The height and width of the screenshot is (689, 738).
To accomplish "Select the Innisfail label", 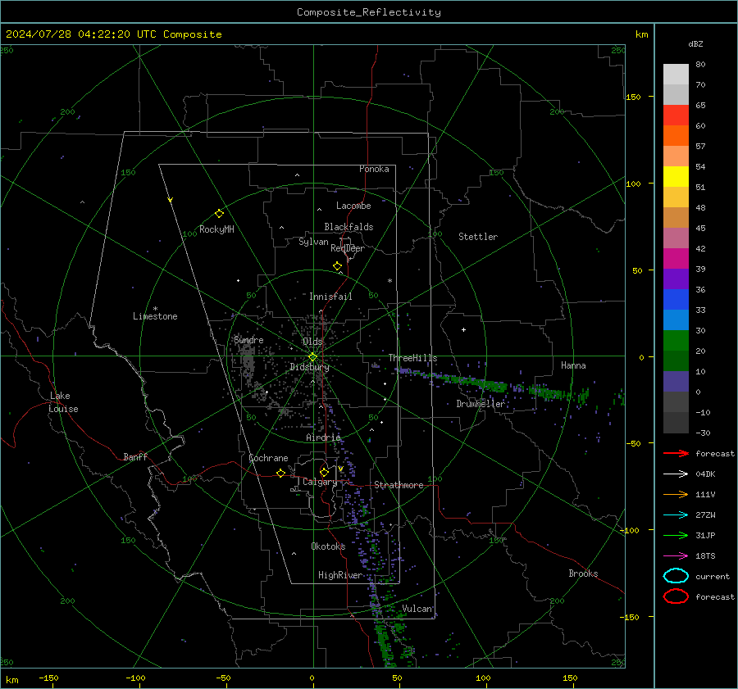I will pyautogui.click(x=330, y=297).
